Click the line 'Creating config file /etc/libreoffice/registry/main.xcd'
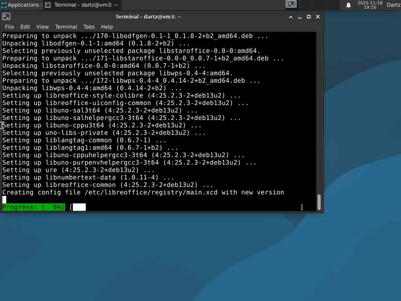The height and width of the screenshot is (301, 401). pos(143,192)
